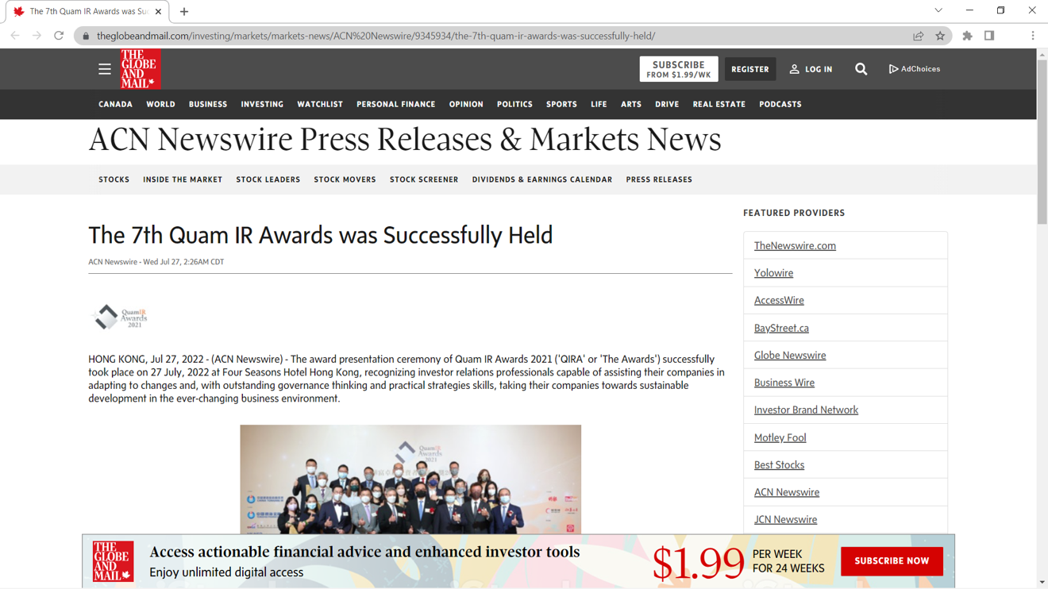
Task: Reload the page
Action: click(x=59, y=36)
